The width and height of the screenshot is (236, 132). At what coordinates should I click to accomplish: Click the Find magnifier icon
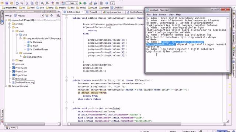click(42, 3)
